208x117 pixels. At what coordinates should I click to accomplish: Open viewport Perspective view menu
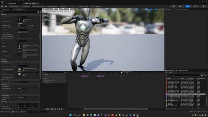pyautogui.click(x=49, y=9)
